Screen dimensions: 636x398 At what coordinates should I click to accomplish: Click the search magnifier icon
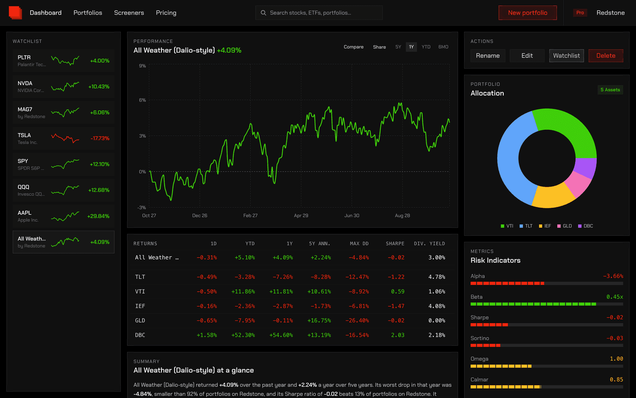[x=263, y=13]
